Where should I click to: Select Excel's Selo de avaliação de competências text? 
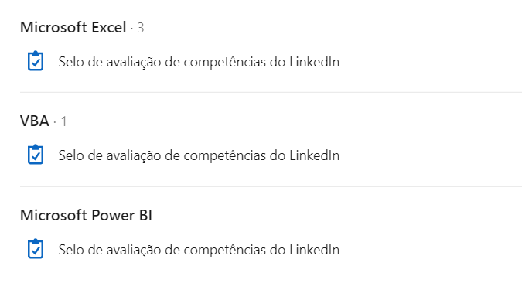[199, 62]
